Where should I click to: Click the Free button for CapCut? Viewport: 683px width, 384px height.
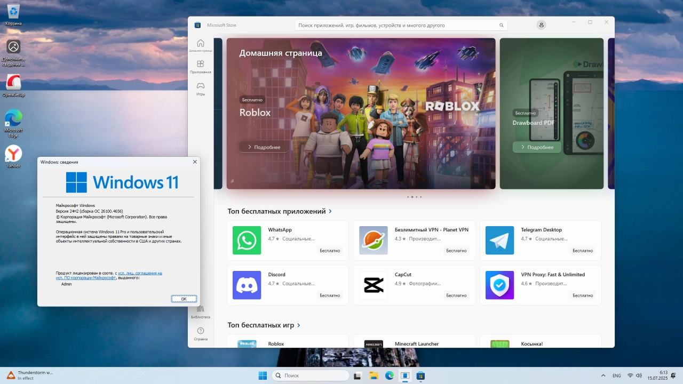pyautogui.click(x=456, y=295)
